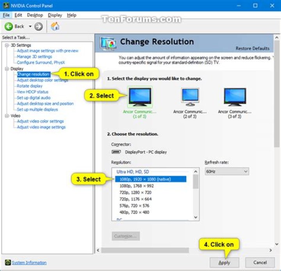The image size is (281, 271).
Task: Click the Customize... button
Action: pyautogui.click(x=126, y=236)
